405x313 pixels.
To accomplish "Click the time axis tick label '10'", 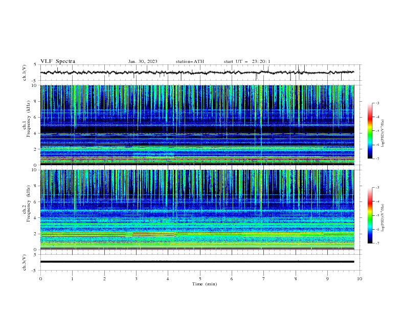I will [x=359, y=279].
